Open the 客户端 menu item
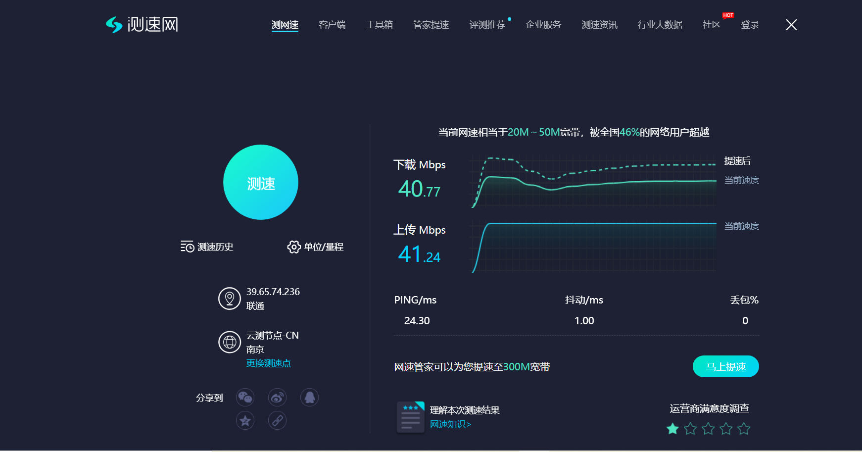This screenshot has width=862, height=452. pyautogui.click(x=332, y=25)
